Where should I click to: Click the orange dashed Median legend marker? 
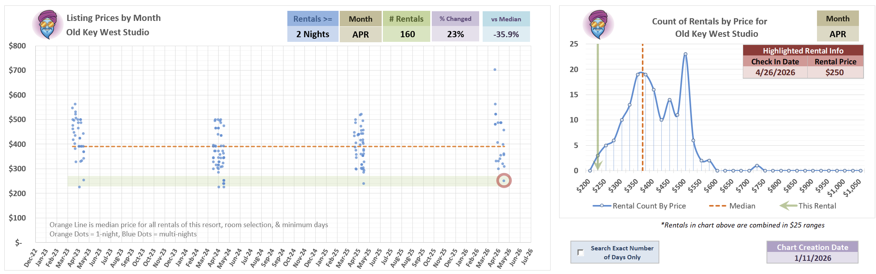coord(717,206)
